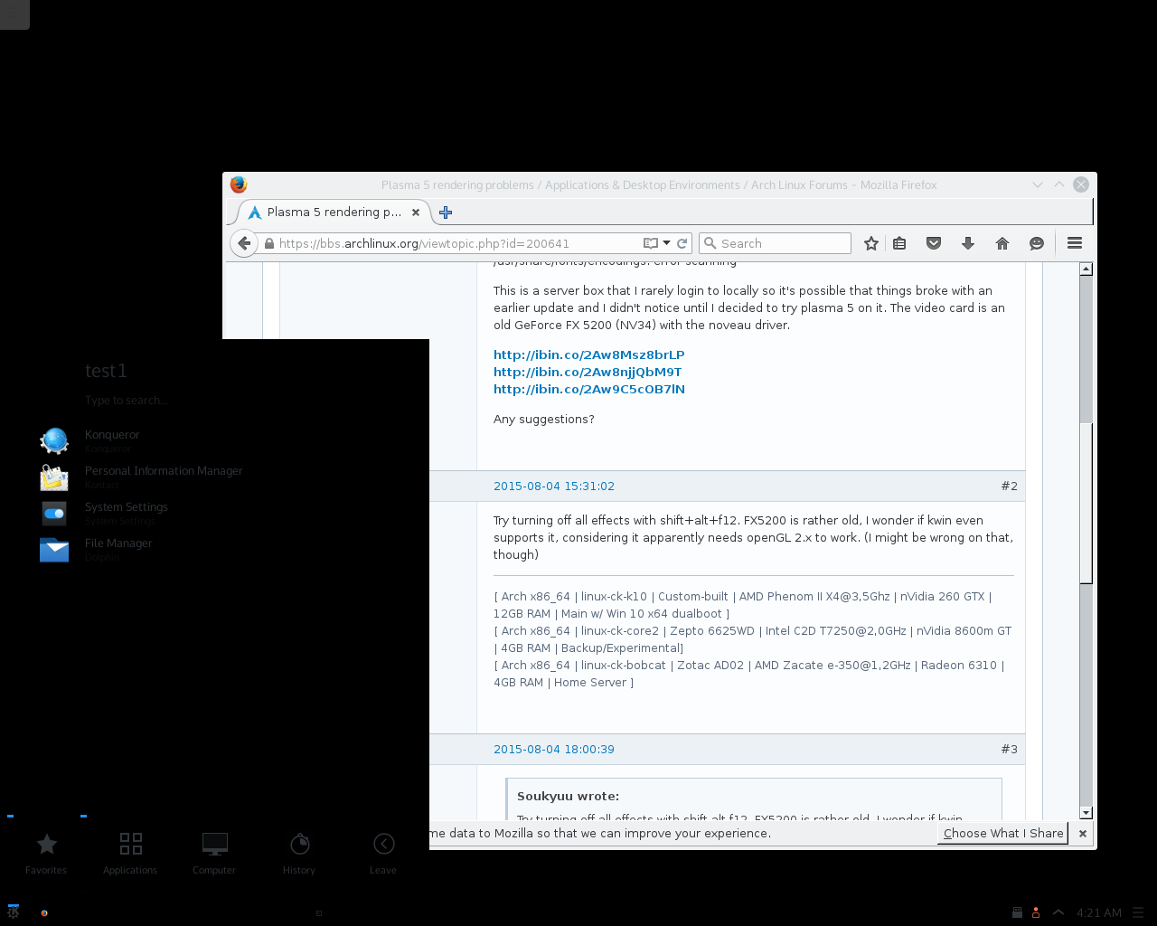Click the #3 post number
The width and height of the screenshot is (1157, 926).
(1009, 750)
